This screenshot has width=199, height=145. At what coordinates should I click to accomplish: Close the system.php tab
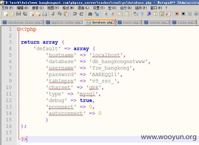point(167,22)
